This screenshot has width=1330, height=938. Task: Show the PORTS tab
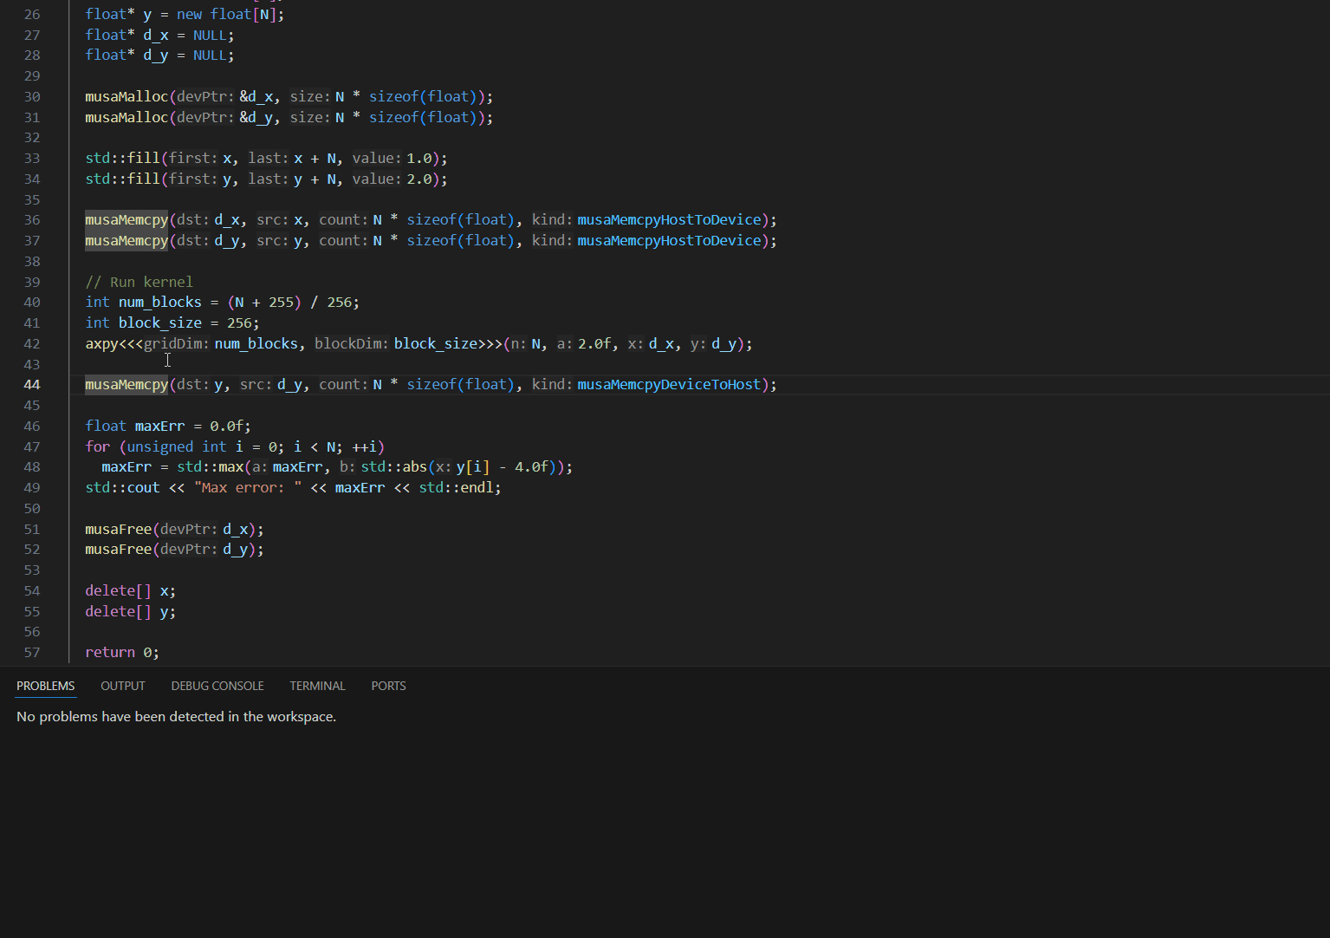(x=388, y=686)
